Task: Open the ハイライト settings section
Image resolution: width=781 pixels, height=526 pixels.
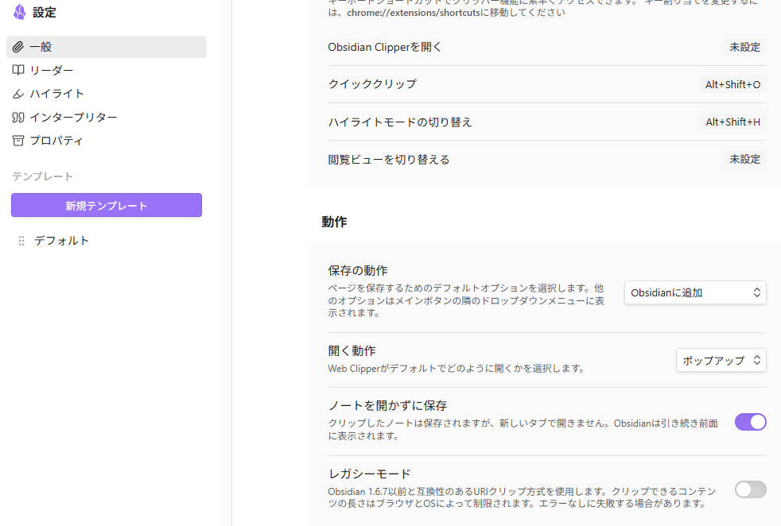Action: pyautogui.click(x=107, y=94)
